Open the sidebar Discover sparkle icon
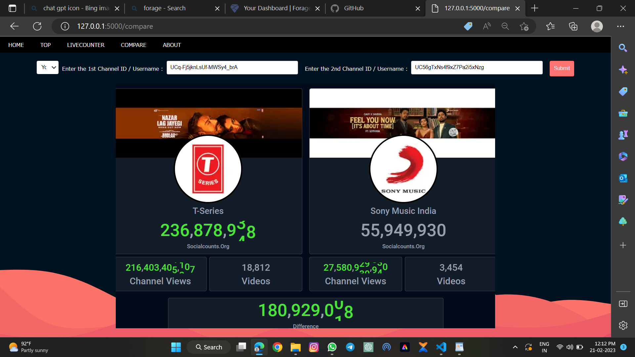Viewport: 635px width, 357px height. pos(623,70)
